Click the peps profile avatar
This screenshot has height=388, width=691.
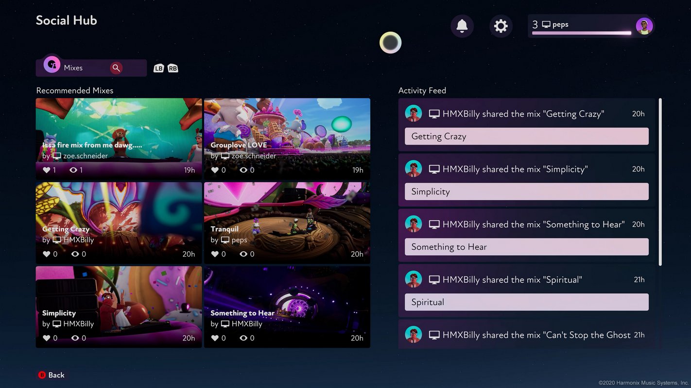(644, 26)
